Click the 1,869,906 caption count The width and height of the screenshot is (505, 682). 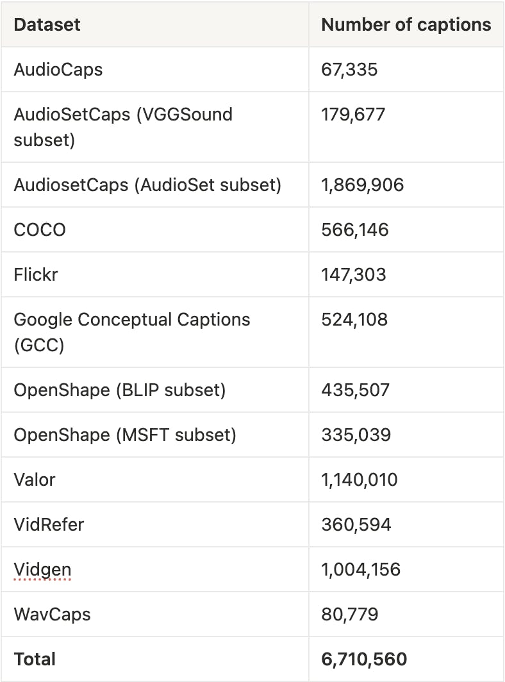363,185
